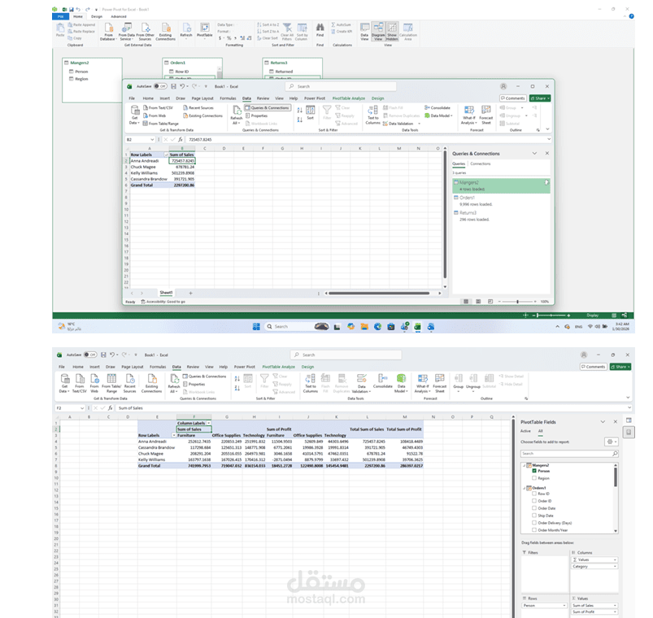Open Calculation Area in Power Pivot ribbon
Viewport: 653px width, 618px height.
pos(407,32)
